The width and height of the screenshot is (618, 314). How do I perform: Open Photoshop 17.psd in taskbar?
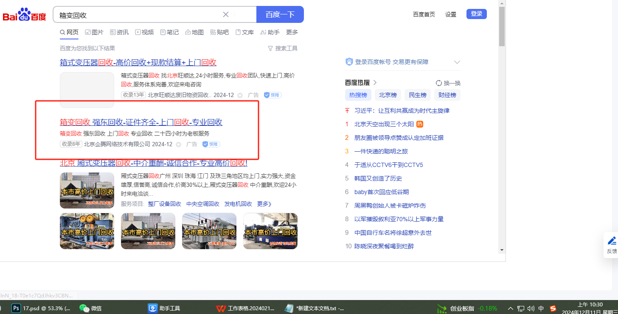click(41, 308)
